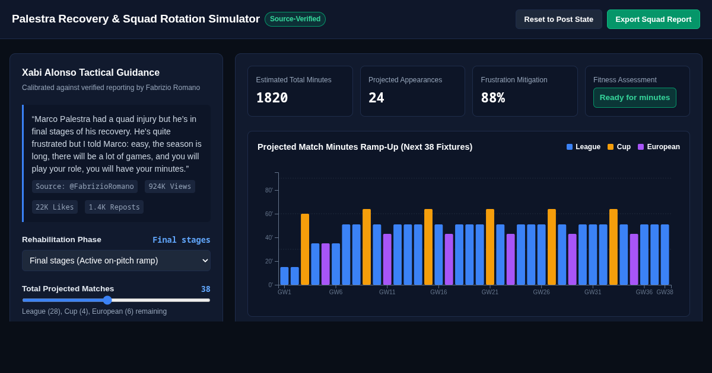Screen dimensions: 712x373
Task: Click the Xabi Alonso Tactical Guidance heading
Action: (91, 73)
